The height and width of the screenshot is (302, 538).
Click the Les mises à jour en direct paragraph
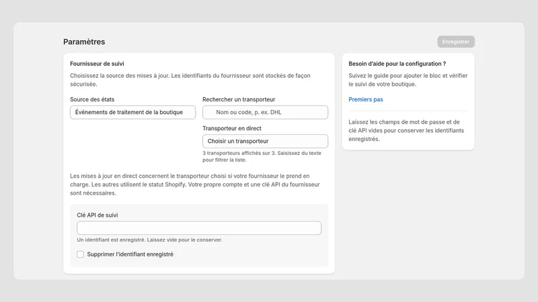point(195,185)
